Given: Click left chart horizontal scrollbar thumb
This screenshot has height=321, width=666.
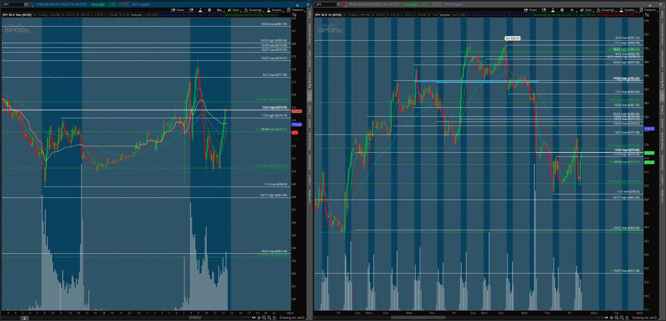Looking at the screenshot, I should 195,318.
